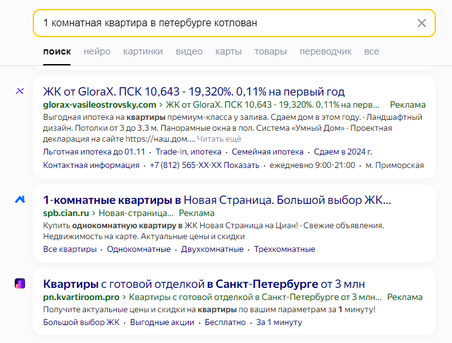Open "Трехкомнатные" sitelink
Image resolution: width=452 pixels, height=343 pixels.
pos(284,249)
